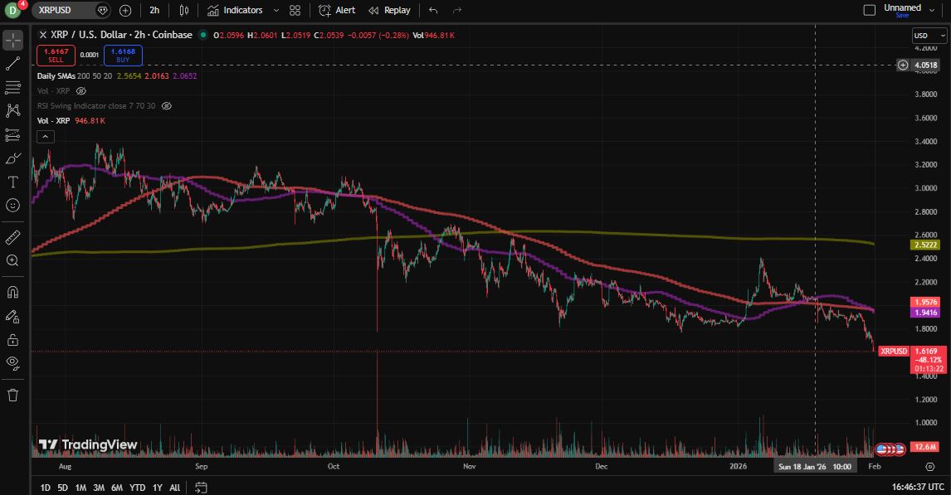This screenshot has width=951, height=495.
Task: Select the XRP / U.S. Dollar chart title
Action: [121, 35]
